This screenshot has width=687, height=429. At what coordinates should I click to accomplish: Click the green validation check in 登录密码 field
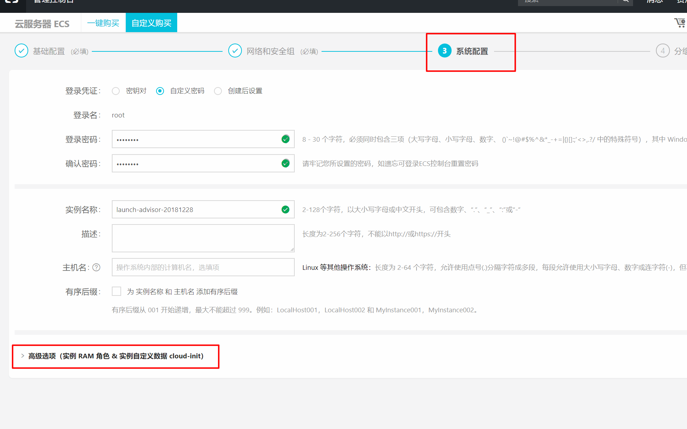pos(285,139)
